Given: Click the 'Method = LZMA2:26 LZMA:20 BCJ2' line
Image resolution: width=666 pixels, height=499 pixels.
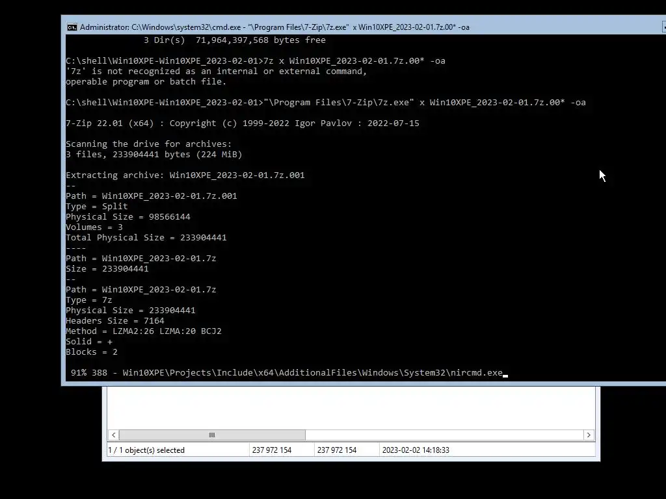Looking at the screenshot, I should (144, 331).
